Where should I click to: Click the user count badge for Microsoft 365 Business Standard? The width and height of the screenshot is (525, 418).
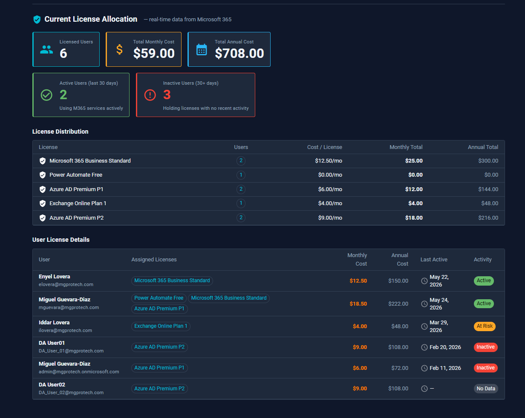(x=241, y=161)
